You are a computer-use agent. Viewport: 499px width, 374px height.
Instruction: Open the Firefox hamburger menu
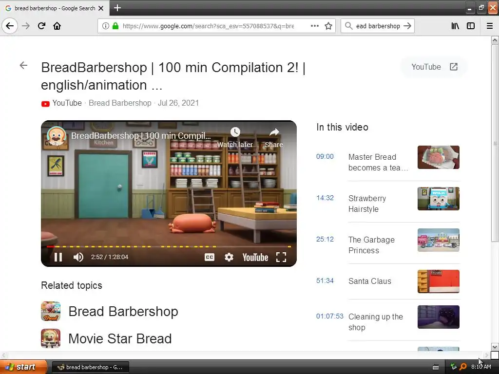click(x=490, y=26)
